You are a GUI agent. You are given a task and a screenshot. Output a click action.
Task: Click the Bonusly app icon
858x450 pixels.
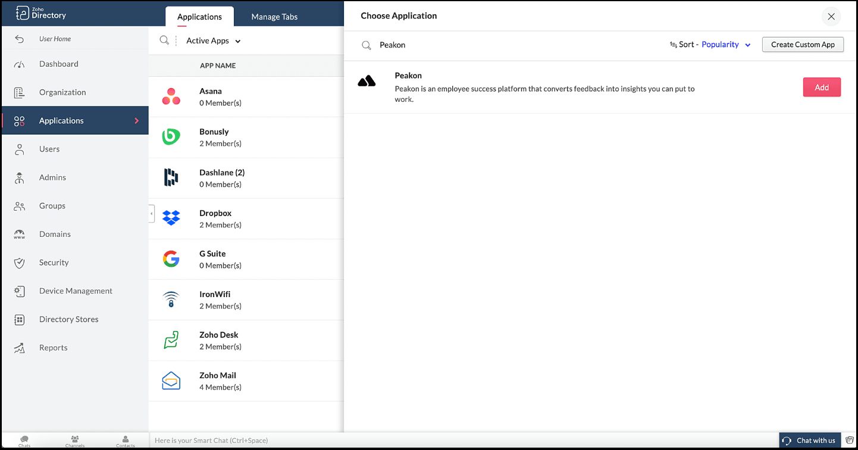coord(171,137)
